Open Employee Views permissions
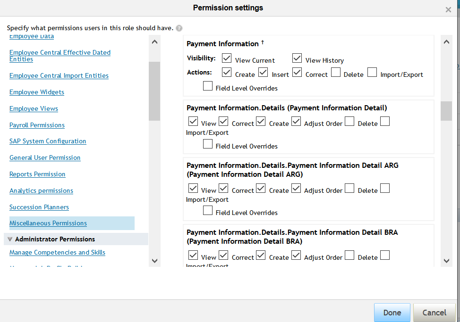 34,108
